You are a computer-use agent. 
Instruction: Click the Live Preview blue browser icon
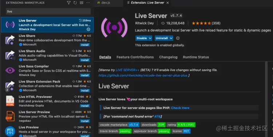10,132
